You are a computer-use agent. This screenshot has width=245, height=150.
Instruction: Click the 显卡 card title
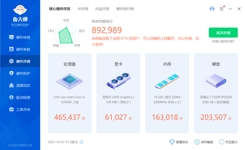click(x=118, y=64)
